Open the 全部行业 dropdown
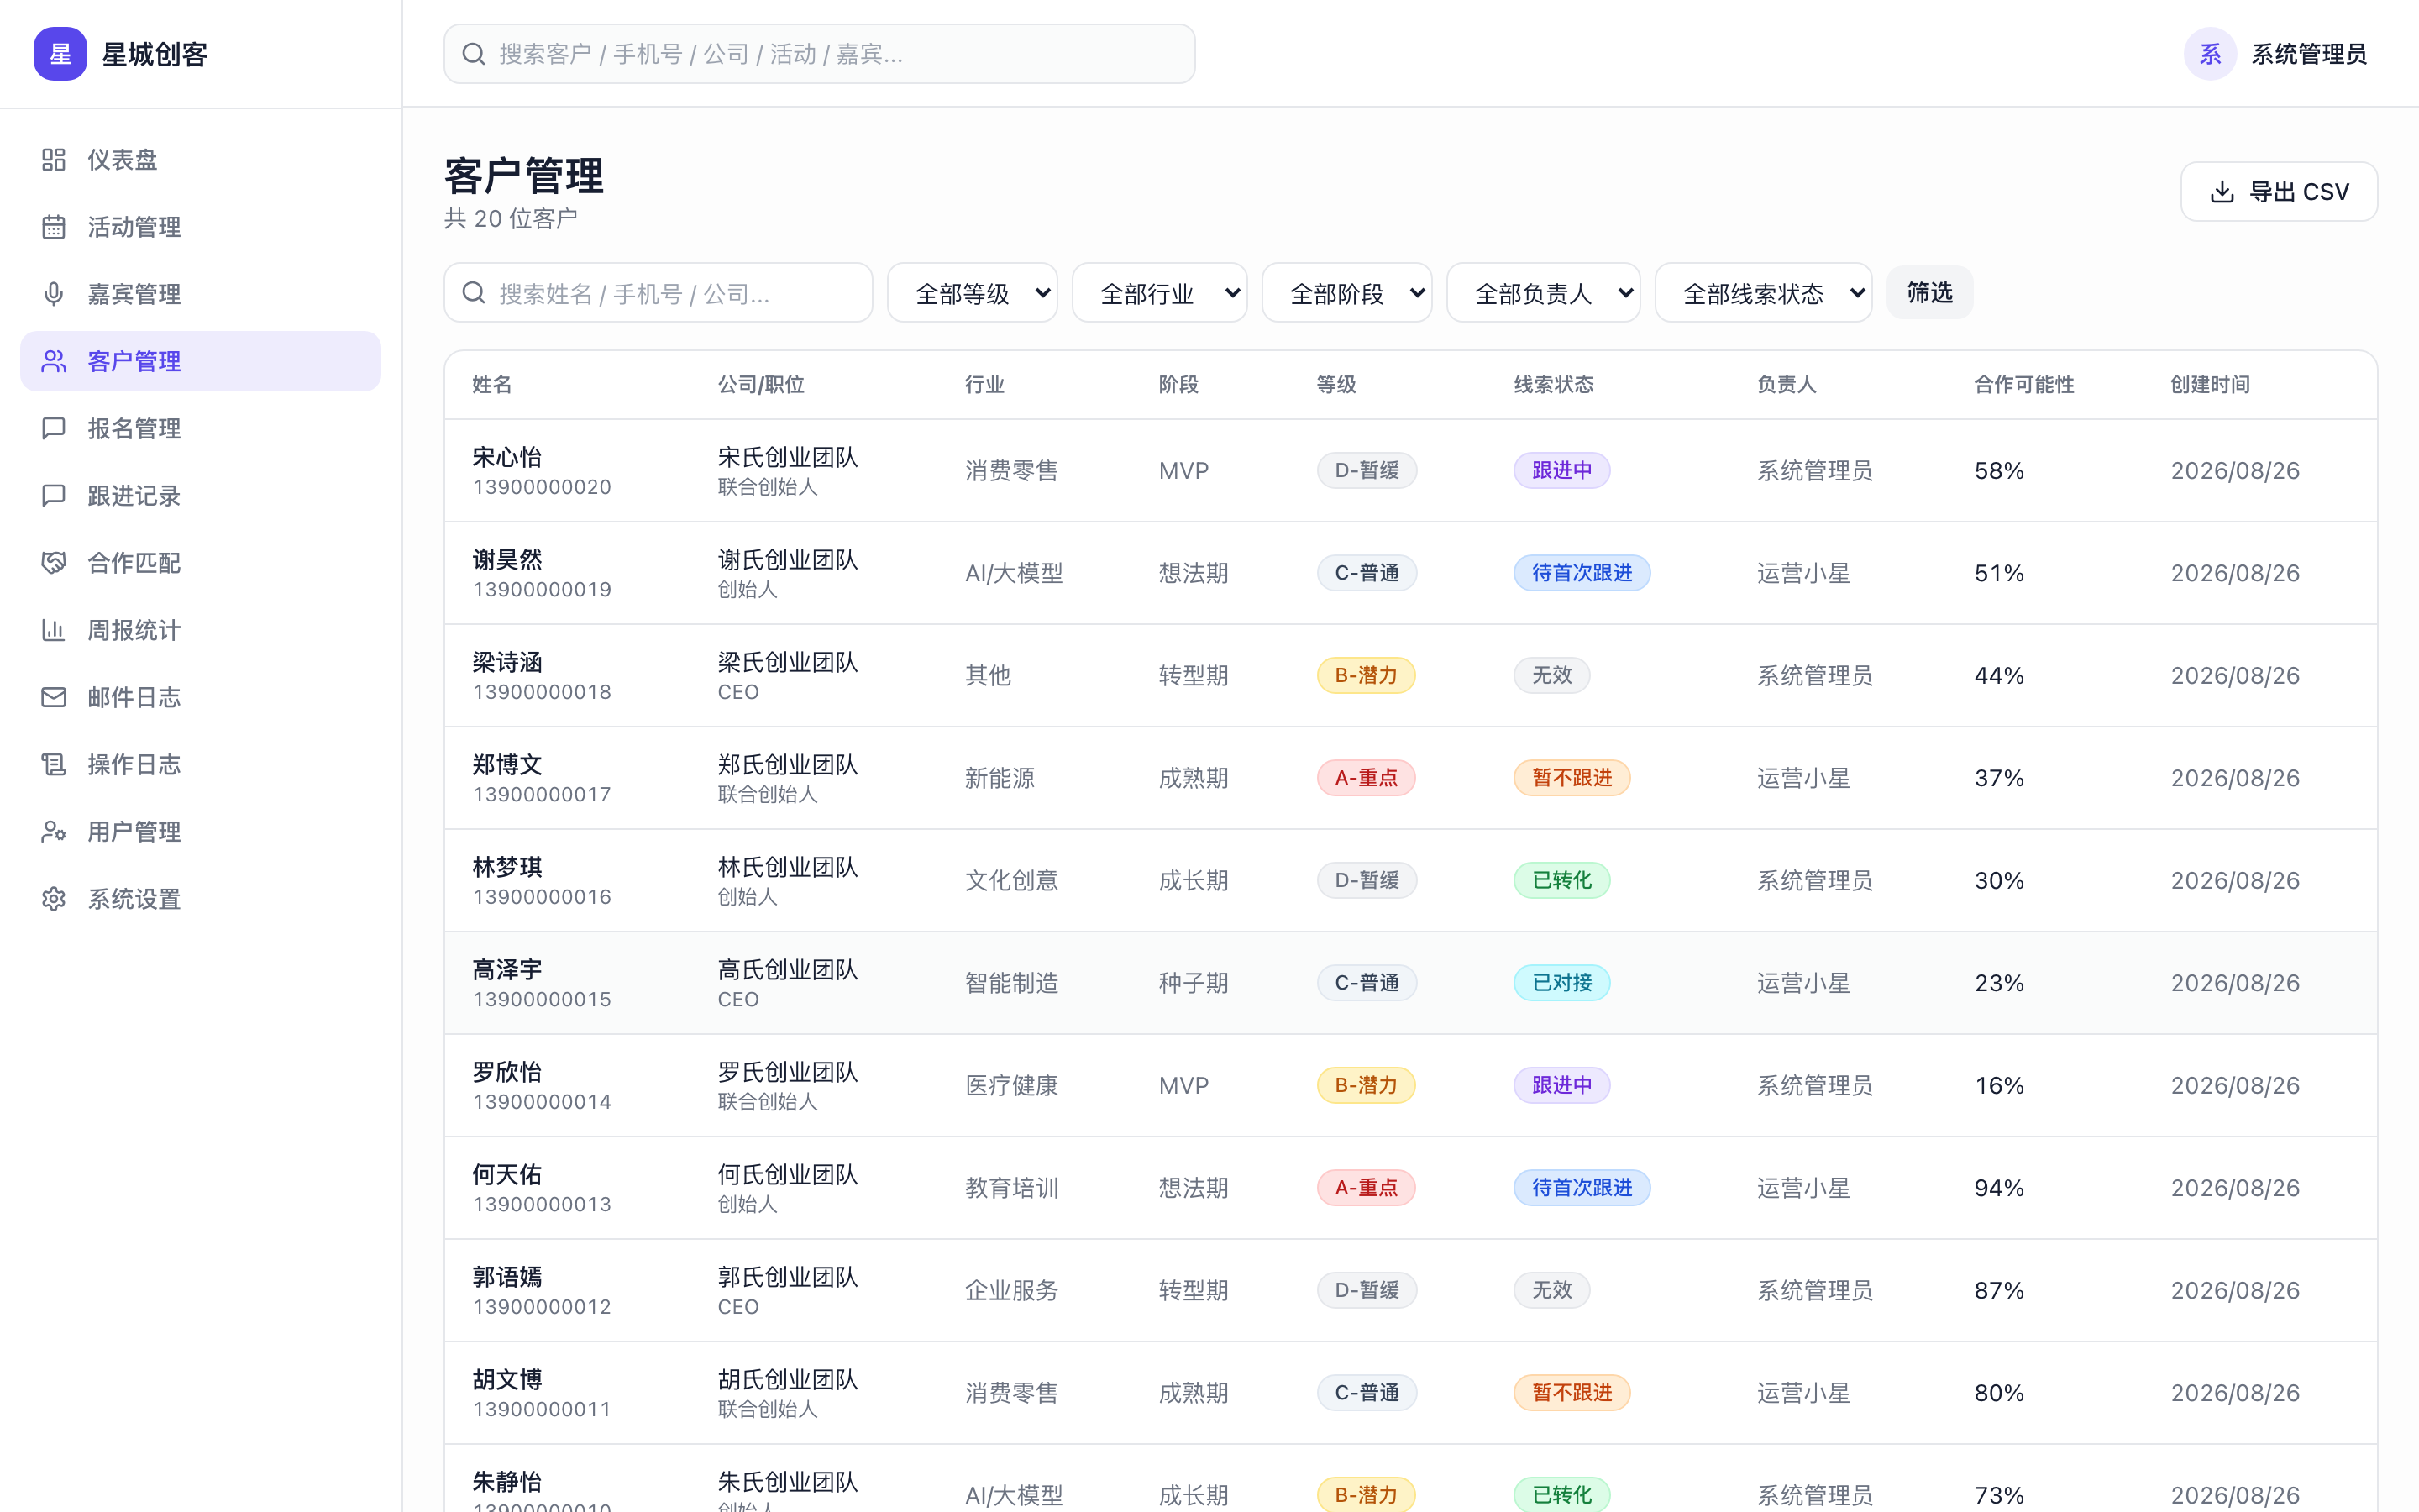 pos(1159,293)
